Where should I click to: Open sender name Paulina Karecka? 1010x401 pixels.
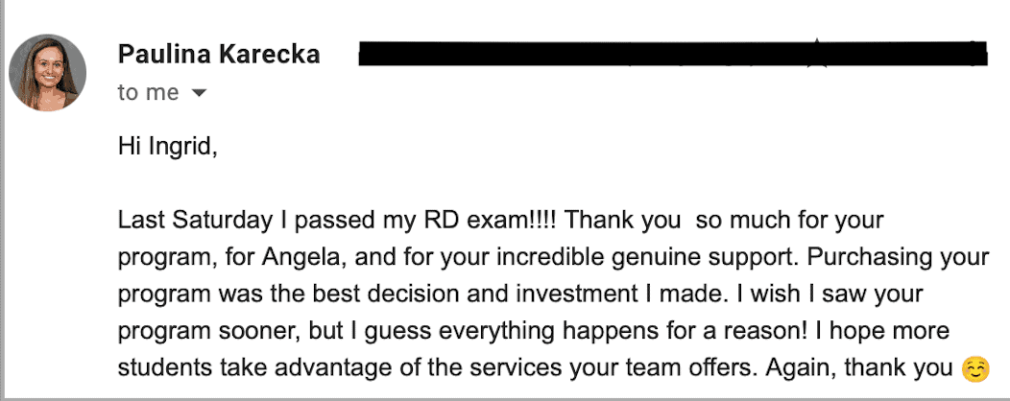coord(219,55)
